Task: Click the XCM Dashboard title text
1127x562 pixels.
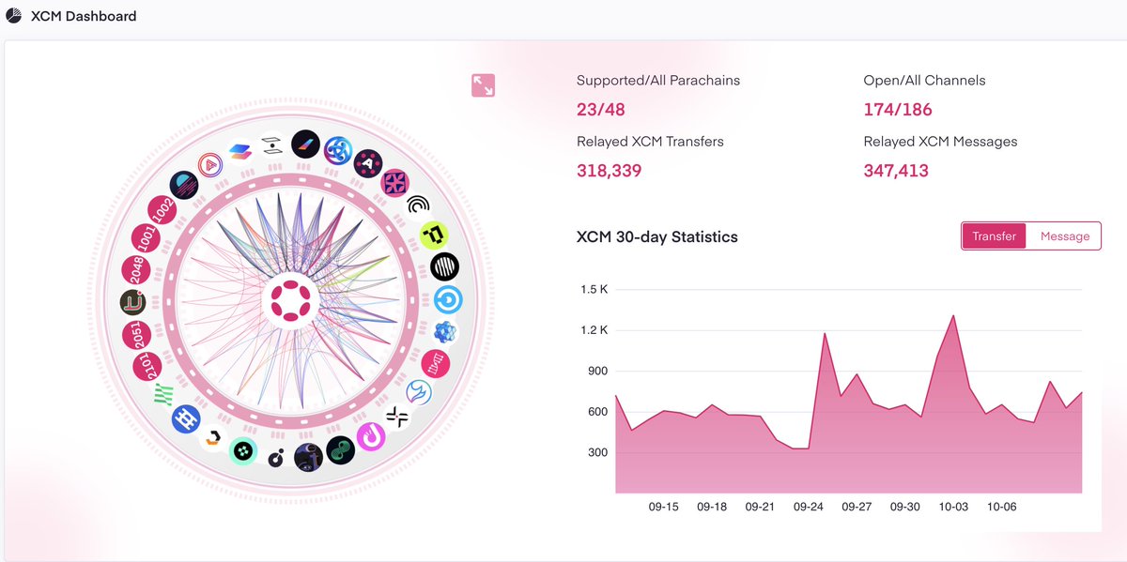Action: click(84, 16)
